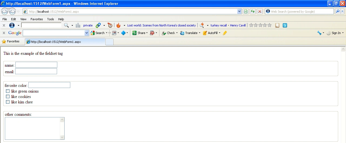This screenshot has height=143, width=346.
Task: Click the Alexa logo icon
Action: tap(12, 25)
